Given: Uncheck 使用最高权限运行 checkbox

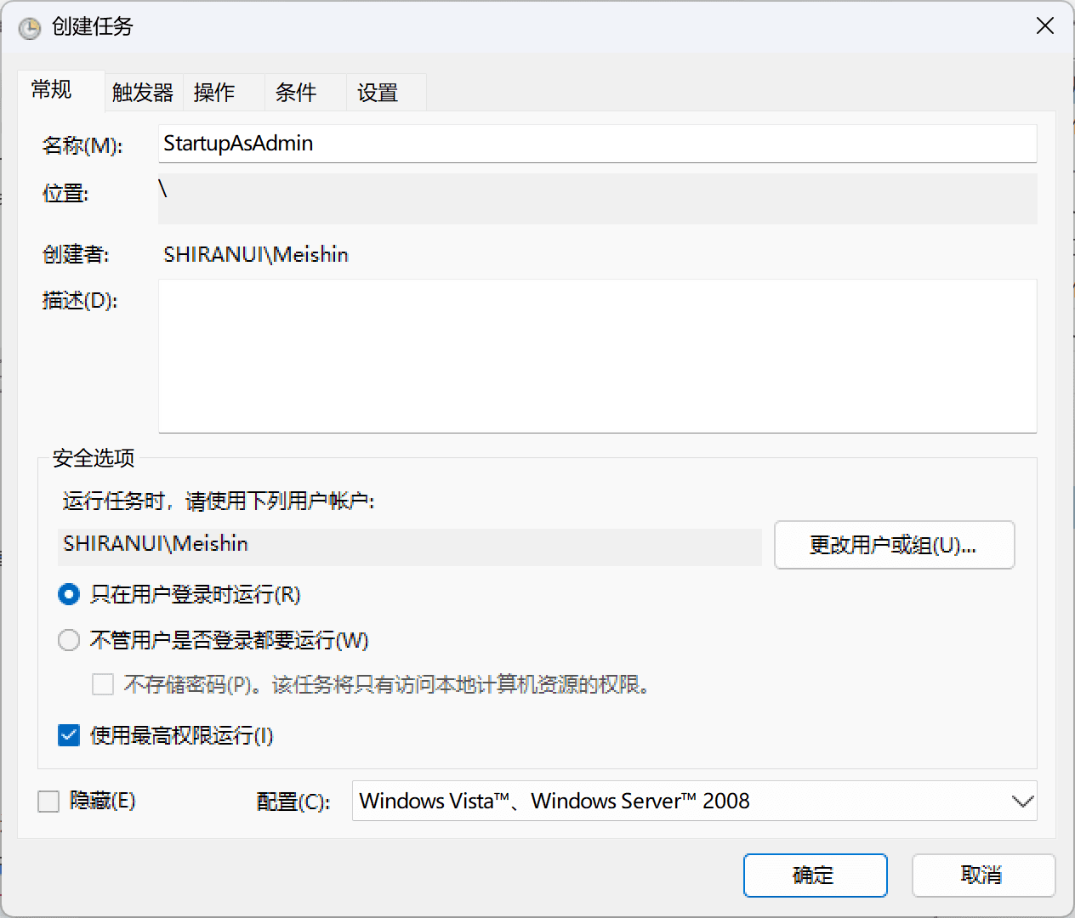Looking at the screenshot, I should (69, 735).
